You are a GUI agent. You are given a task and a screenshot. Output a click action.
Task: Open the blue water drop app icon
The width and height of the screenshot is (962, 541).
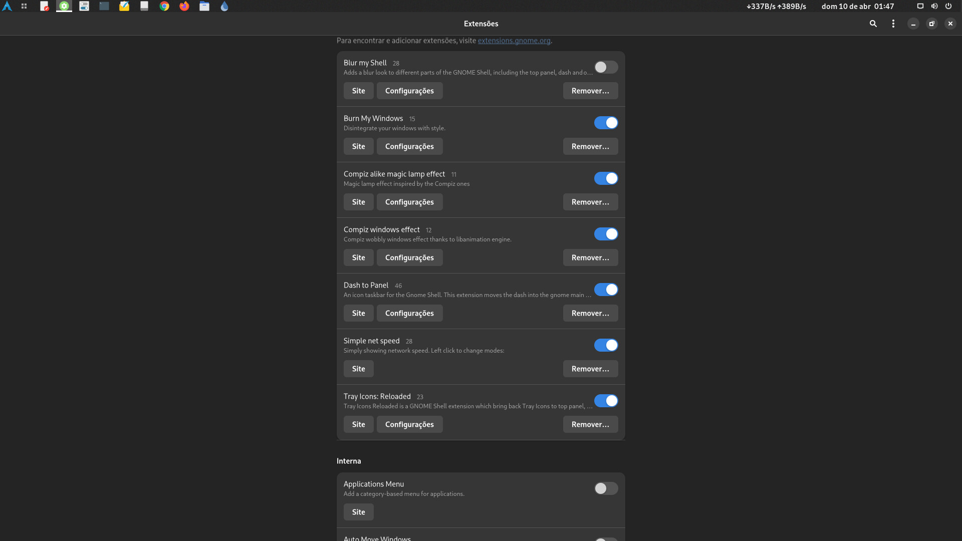224,7
